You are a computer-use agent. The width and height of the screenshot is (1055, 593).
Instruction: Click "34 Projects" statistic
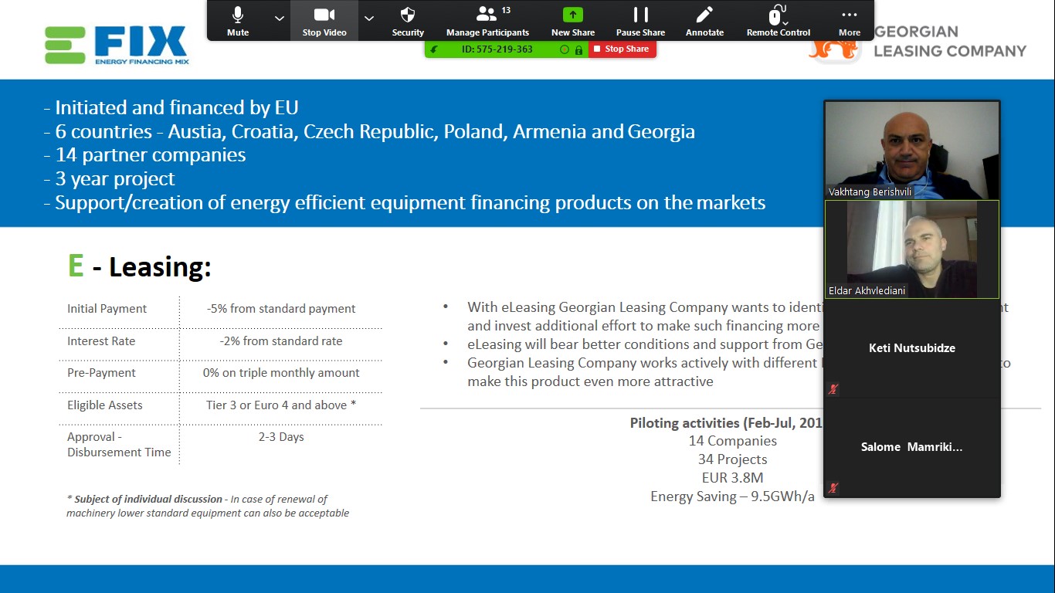[733, 459]
